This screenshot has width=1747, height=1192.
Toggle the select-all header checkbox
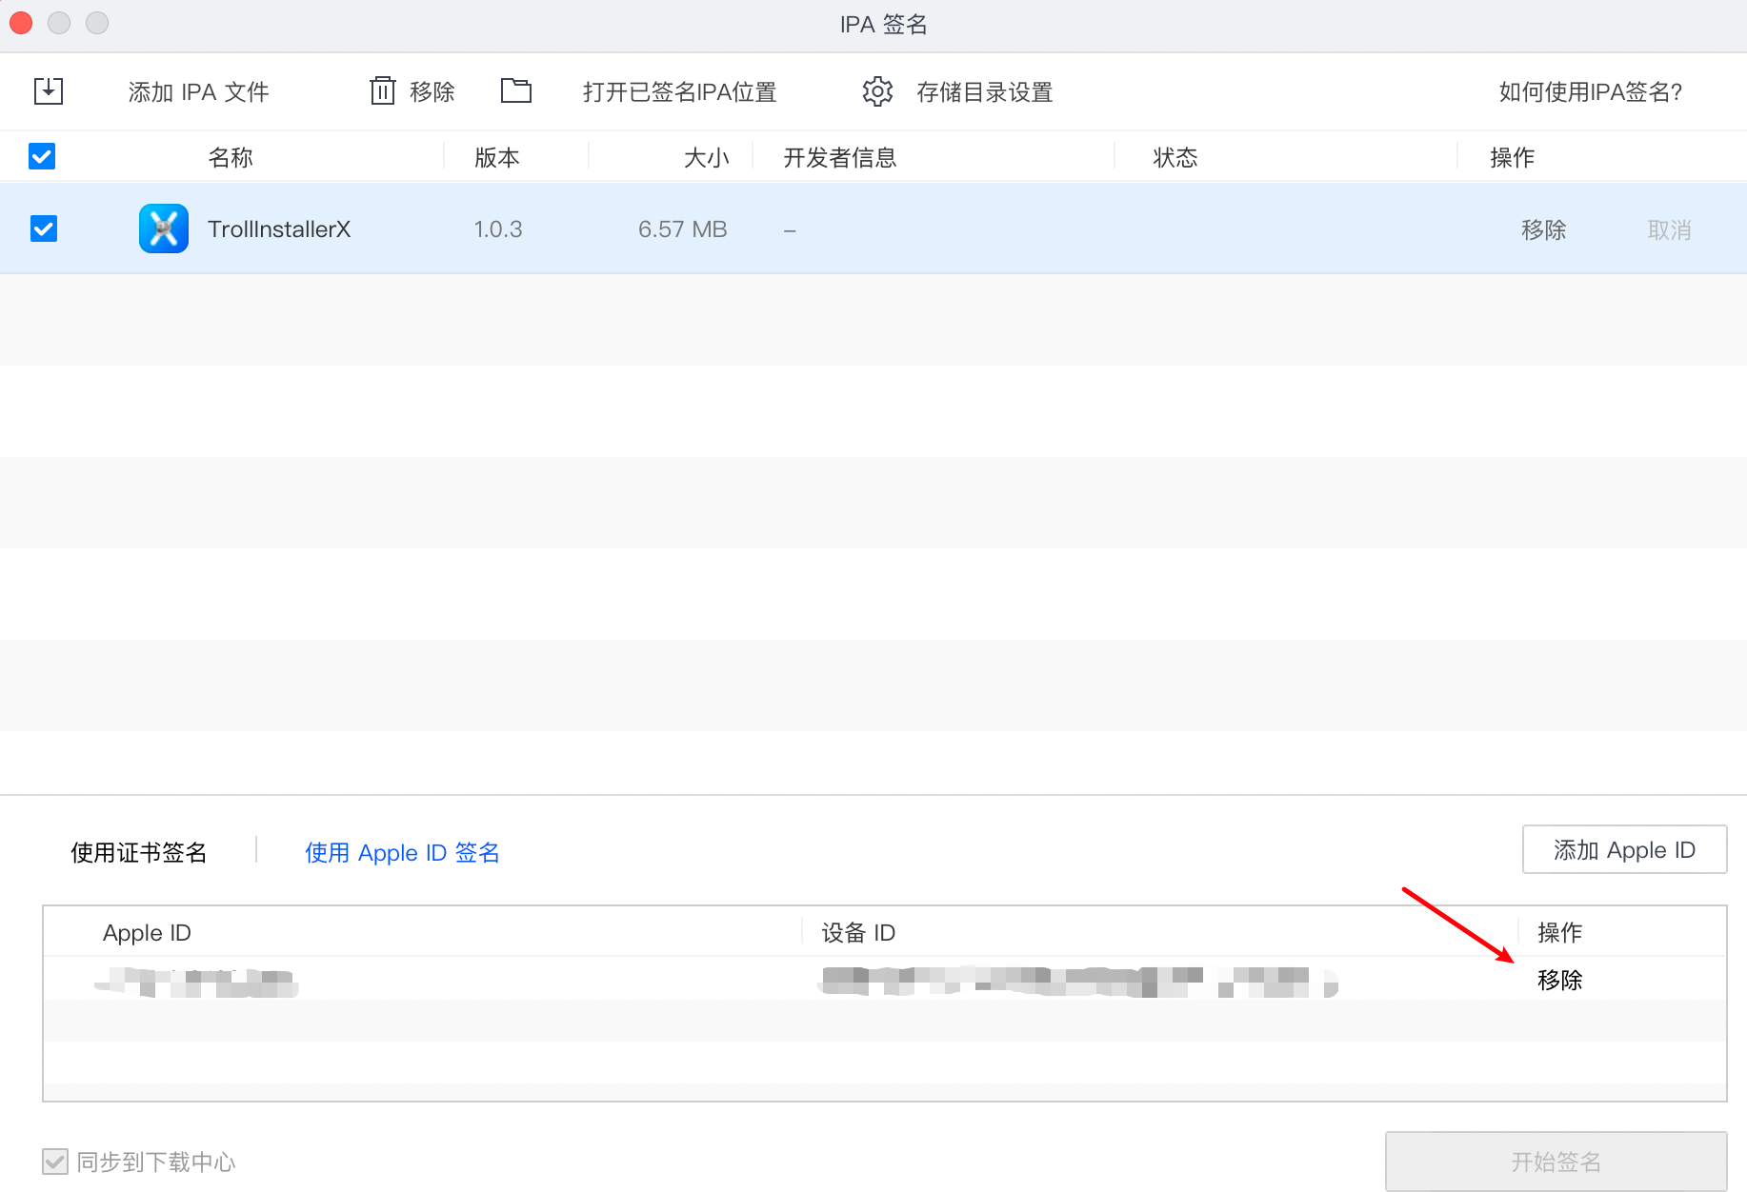pyautogui.click(x=42, y=156)
